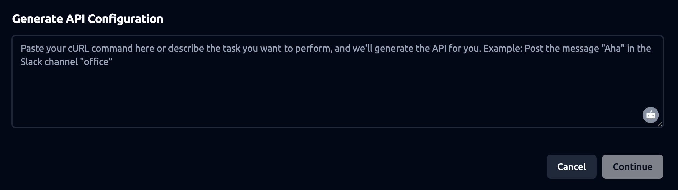
Task: Click the Generate API Configuration heading
Action: click(x=88, y=19)
